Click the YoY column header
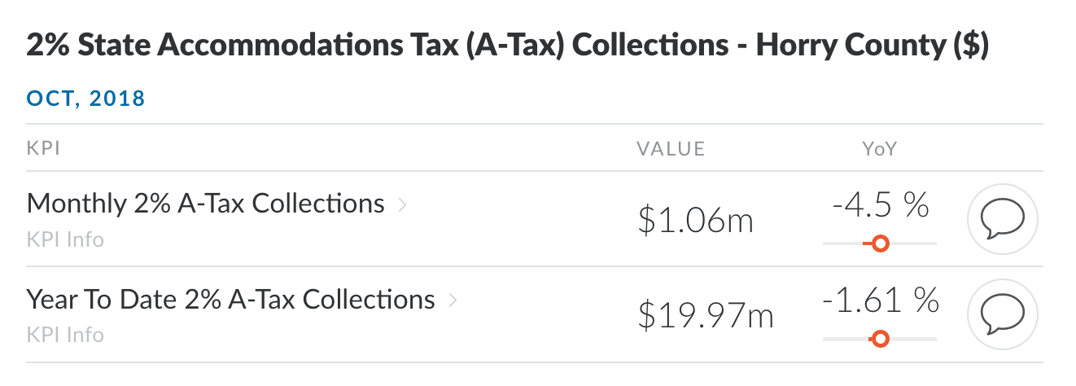Image resolution: width=1076 pixels, height=386 pixels. [880, 148]
